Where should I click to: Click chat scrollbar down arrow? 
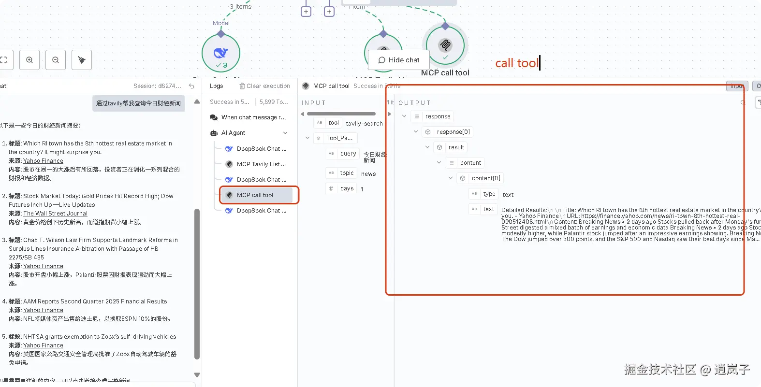coord(197,375)
